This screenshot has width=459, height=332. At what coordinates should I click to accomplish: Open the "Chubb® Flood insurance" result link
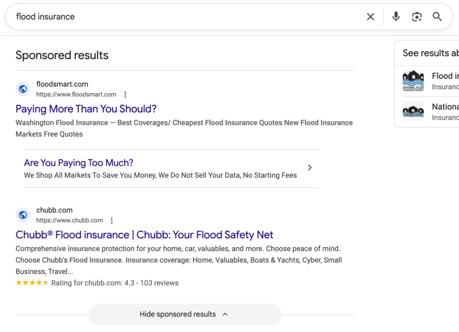(x=144, y=235)
